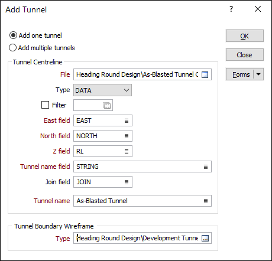The width and height of the screenshot is (272, 261).
Task: Open North field list icon
Action: pos(127,136)
